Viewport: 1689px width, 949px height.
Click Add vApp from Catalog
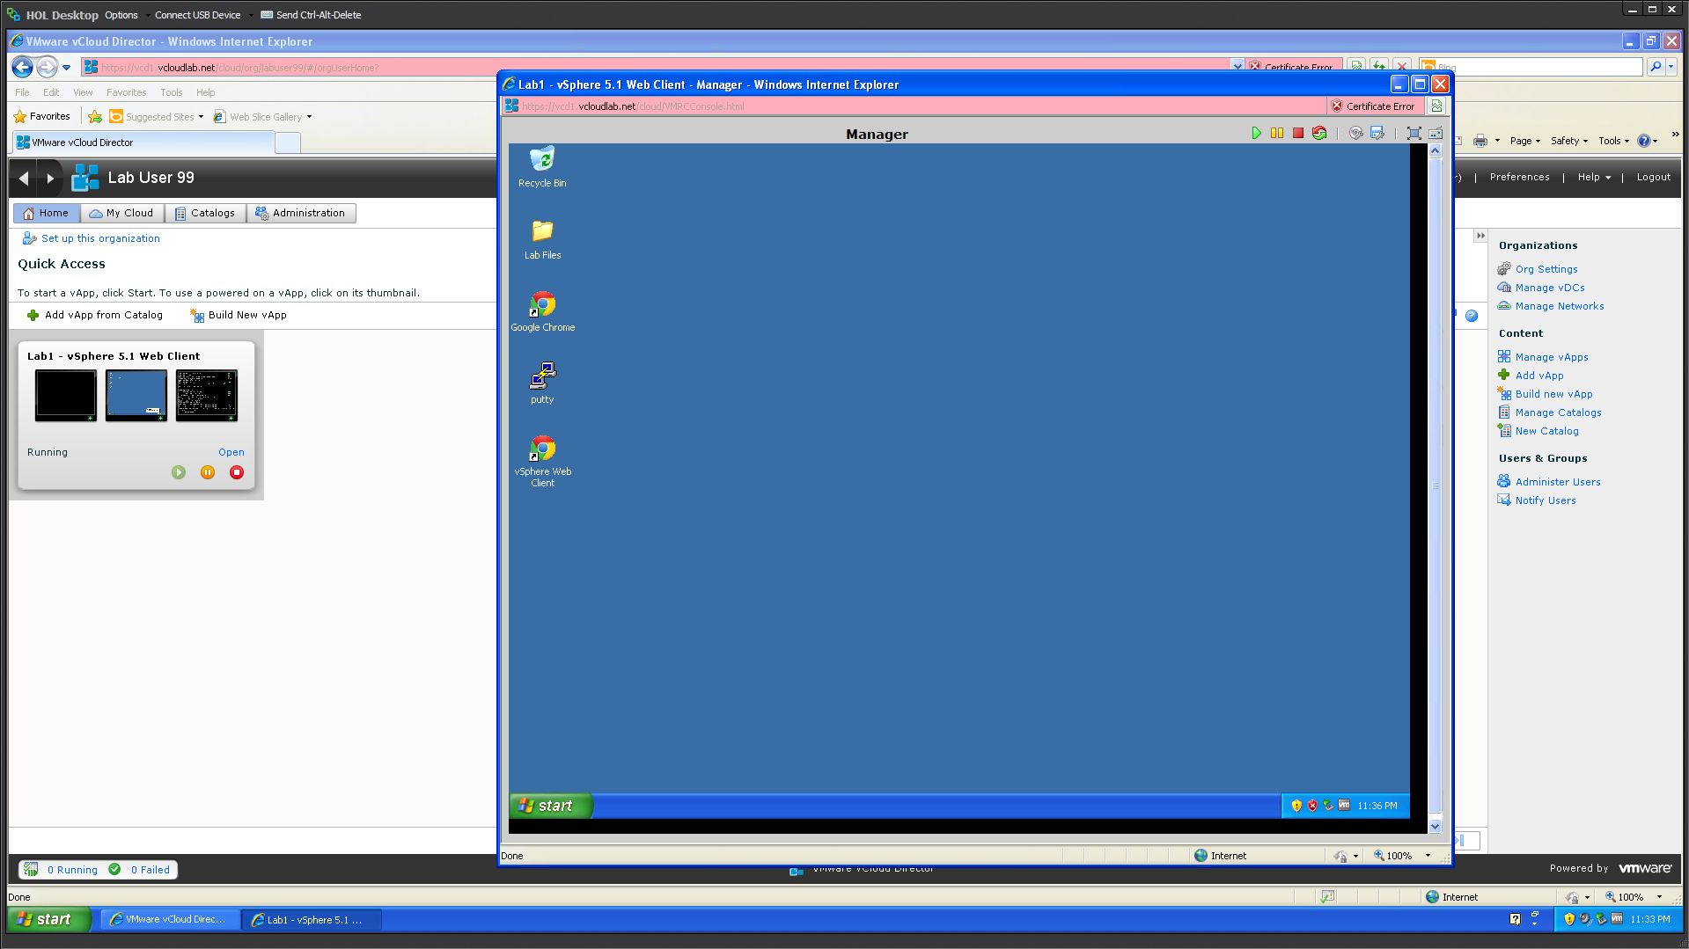pos(95,315)
